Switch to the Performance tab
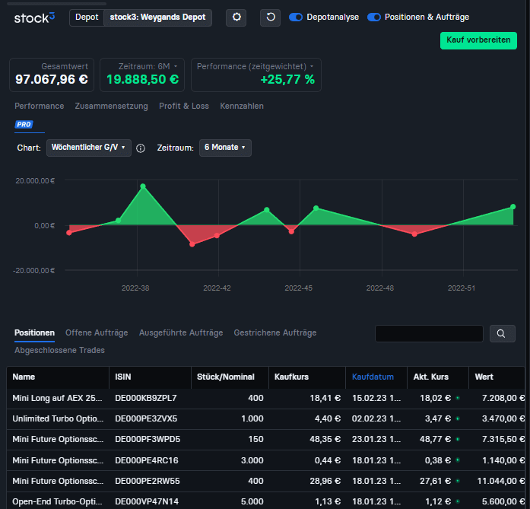Image resolution: width=530 pixels, height=509 pixels. (40, 107)
